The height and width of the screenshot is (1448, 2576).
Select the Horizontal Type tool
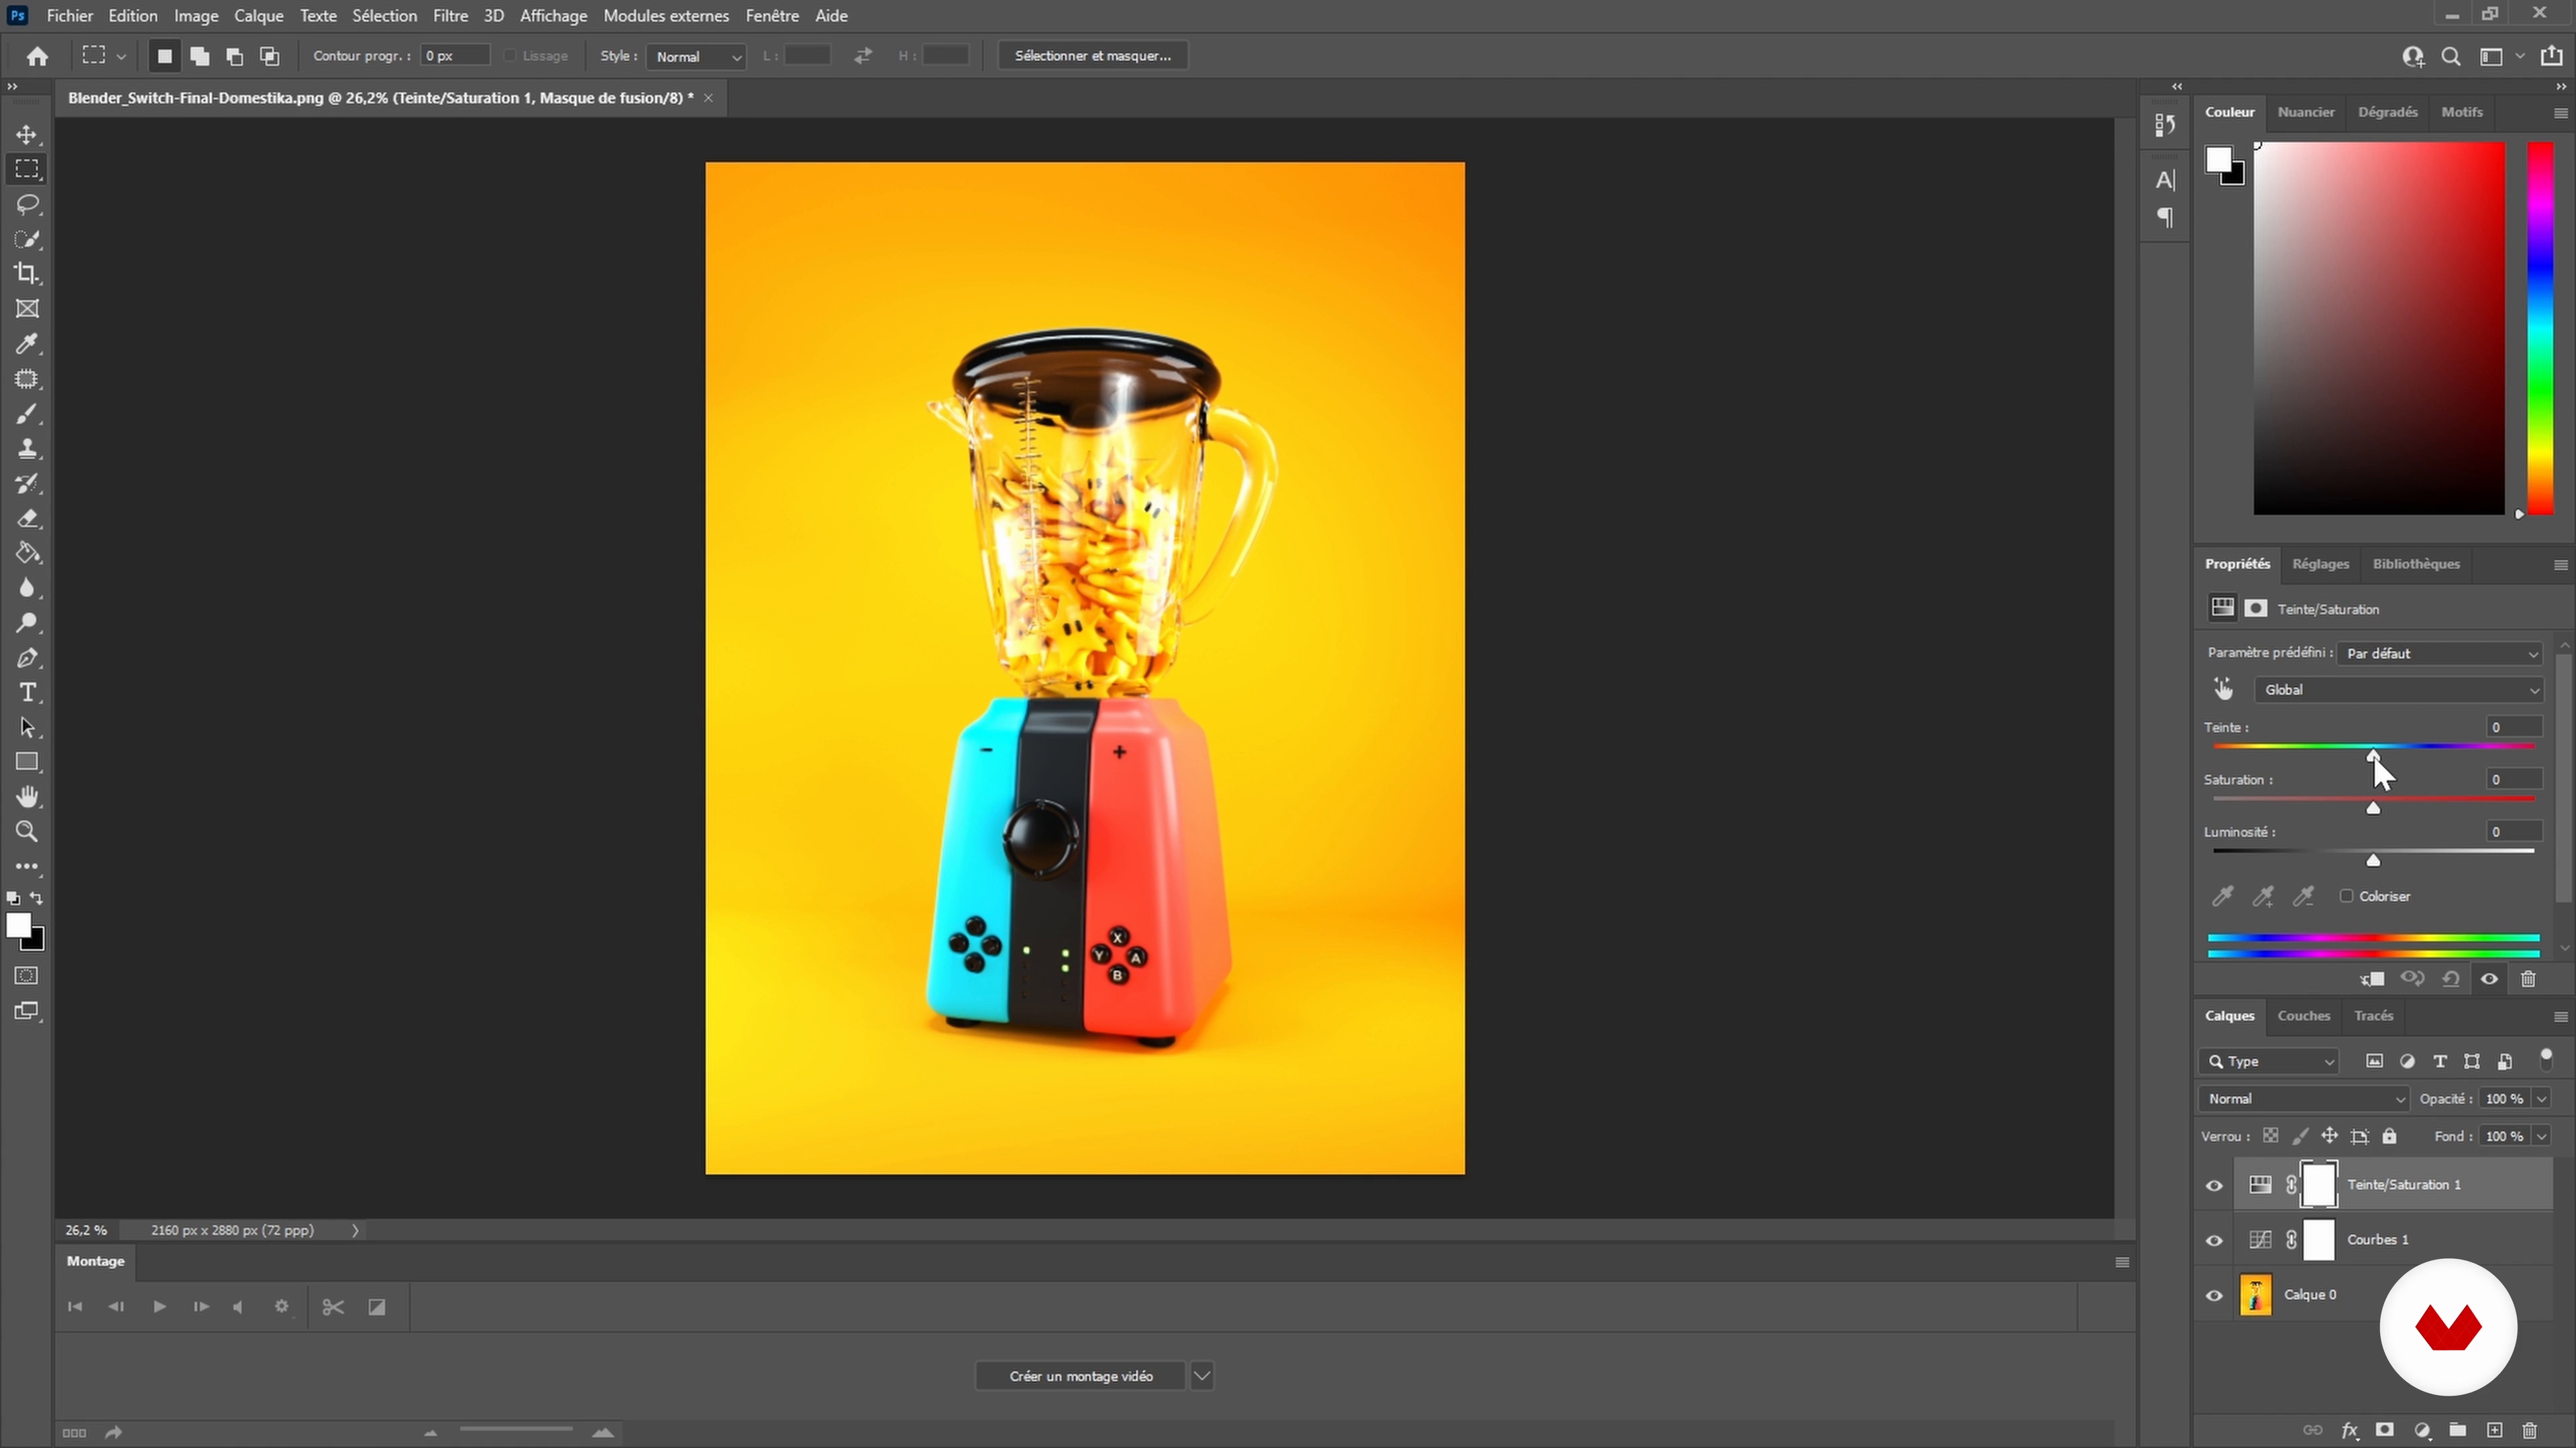coord(27,692)
